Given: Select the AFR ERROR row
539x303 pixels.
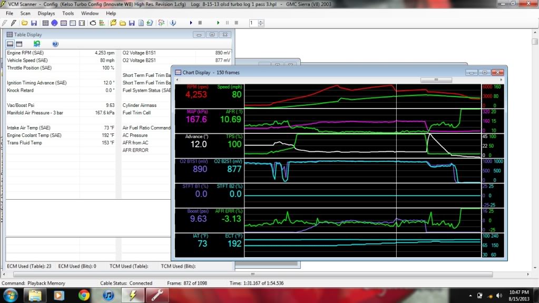Looking at the screenshot, I should pyautogui.click(x=146, y=150).
